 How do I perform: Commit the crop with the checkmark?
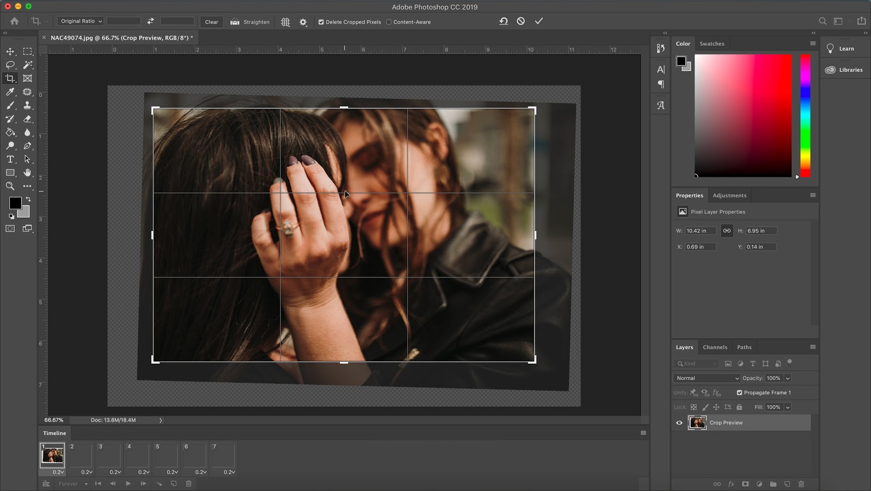[538, 21]
